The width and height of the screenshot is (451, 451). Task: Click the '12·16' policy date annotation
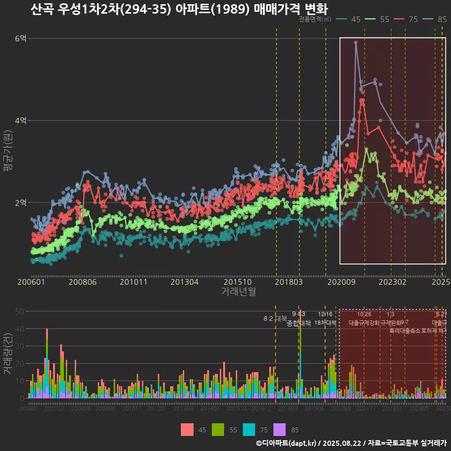tap(325, 314)
